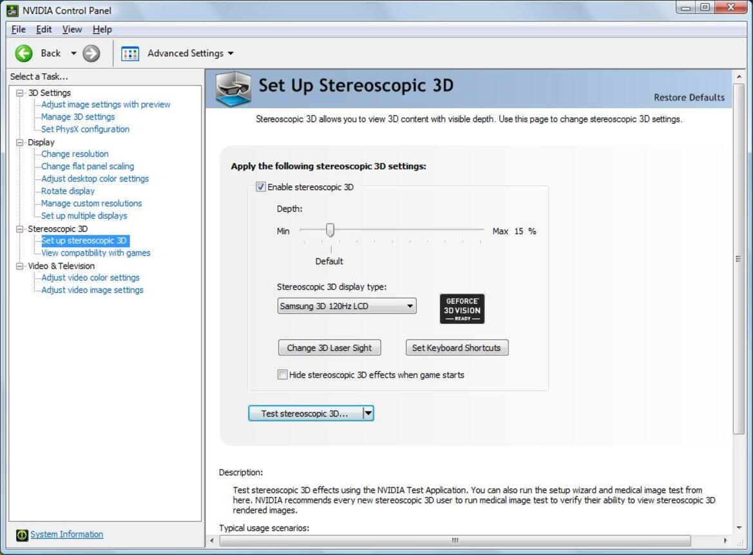Collapse the 3D Settings tree node

pos(20,93)
